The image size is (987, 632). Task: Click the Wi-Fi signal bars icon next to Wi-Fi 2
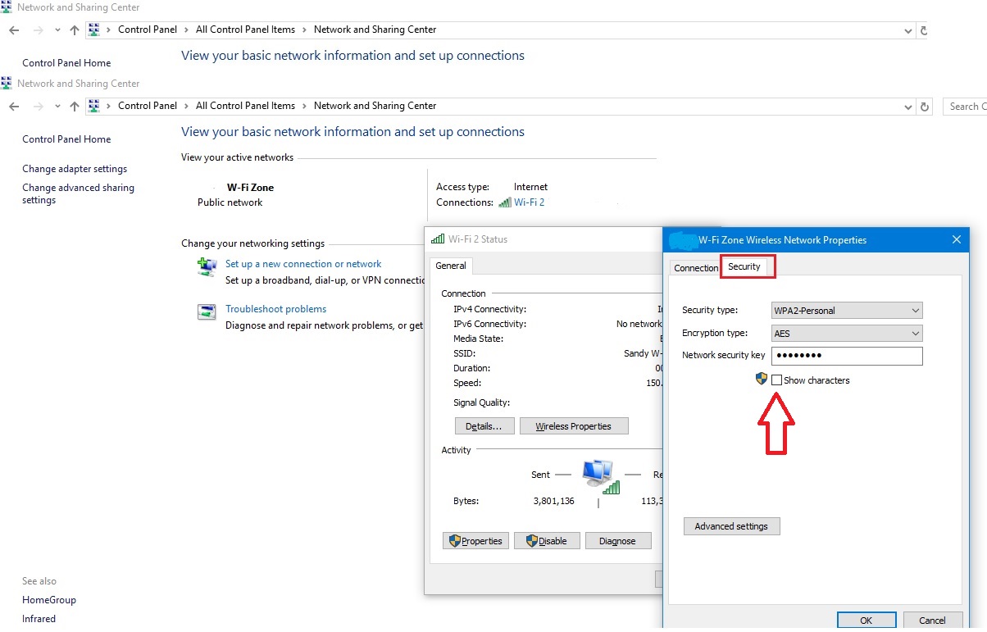pyautogui.click(x=505, y=202)
